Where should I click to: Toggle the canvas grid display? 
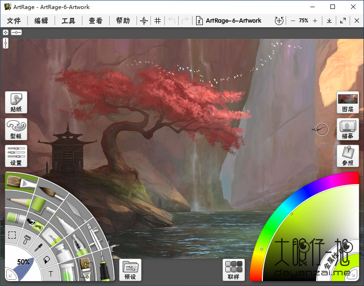158,21
